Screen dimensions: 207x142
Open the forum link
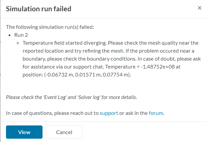156,113
